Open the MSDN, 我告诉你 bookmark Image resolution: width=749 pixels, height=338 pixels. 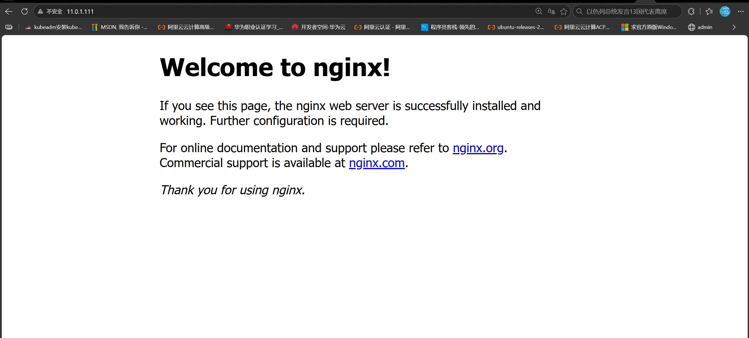(x=119, y=27)
